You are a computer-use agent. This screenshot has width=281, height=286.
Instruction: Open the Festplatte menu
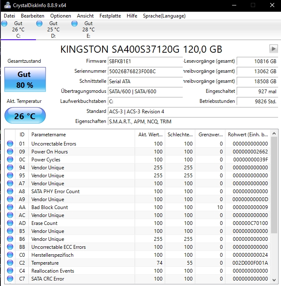(x=110, y=16)
